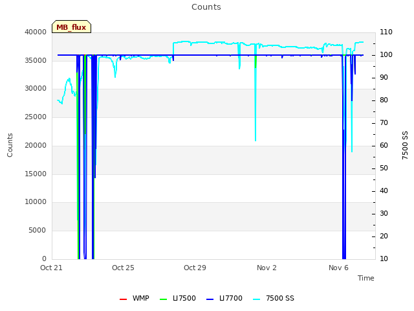Click the green LI7500 legend color swatch
Viewport: 414px width, 311px height.
164,299
